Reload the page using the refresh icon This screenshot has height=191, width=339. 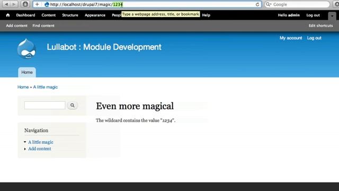(x=257, y=4)
